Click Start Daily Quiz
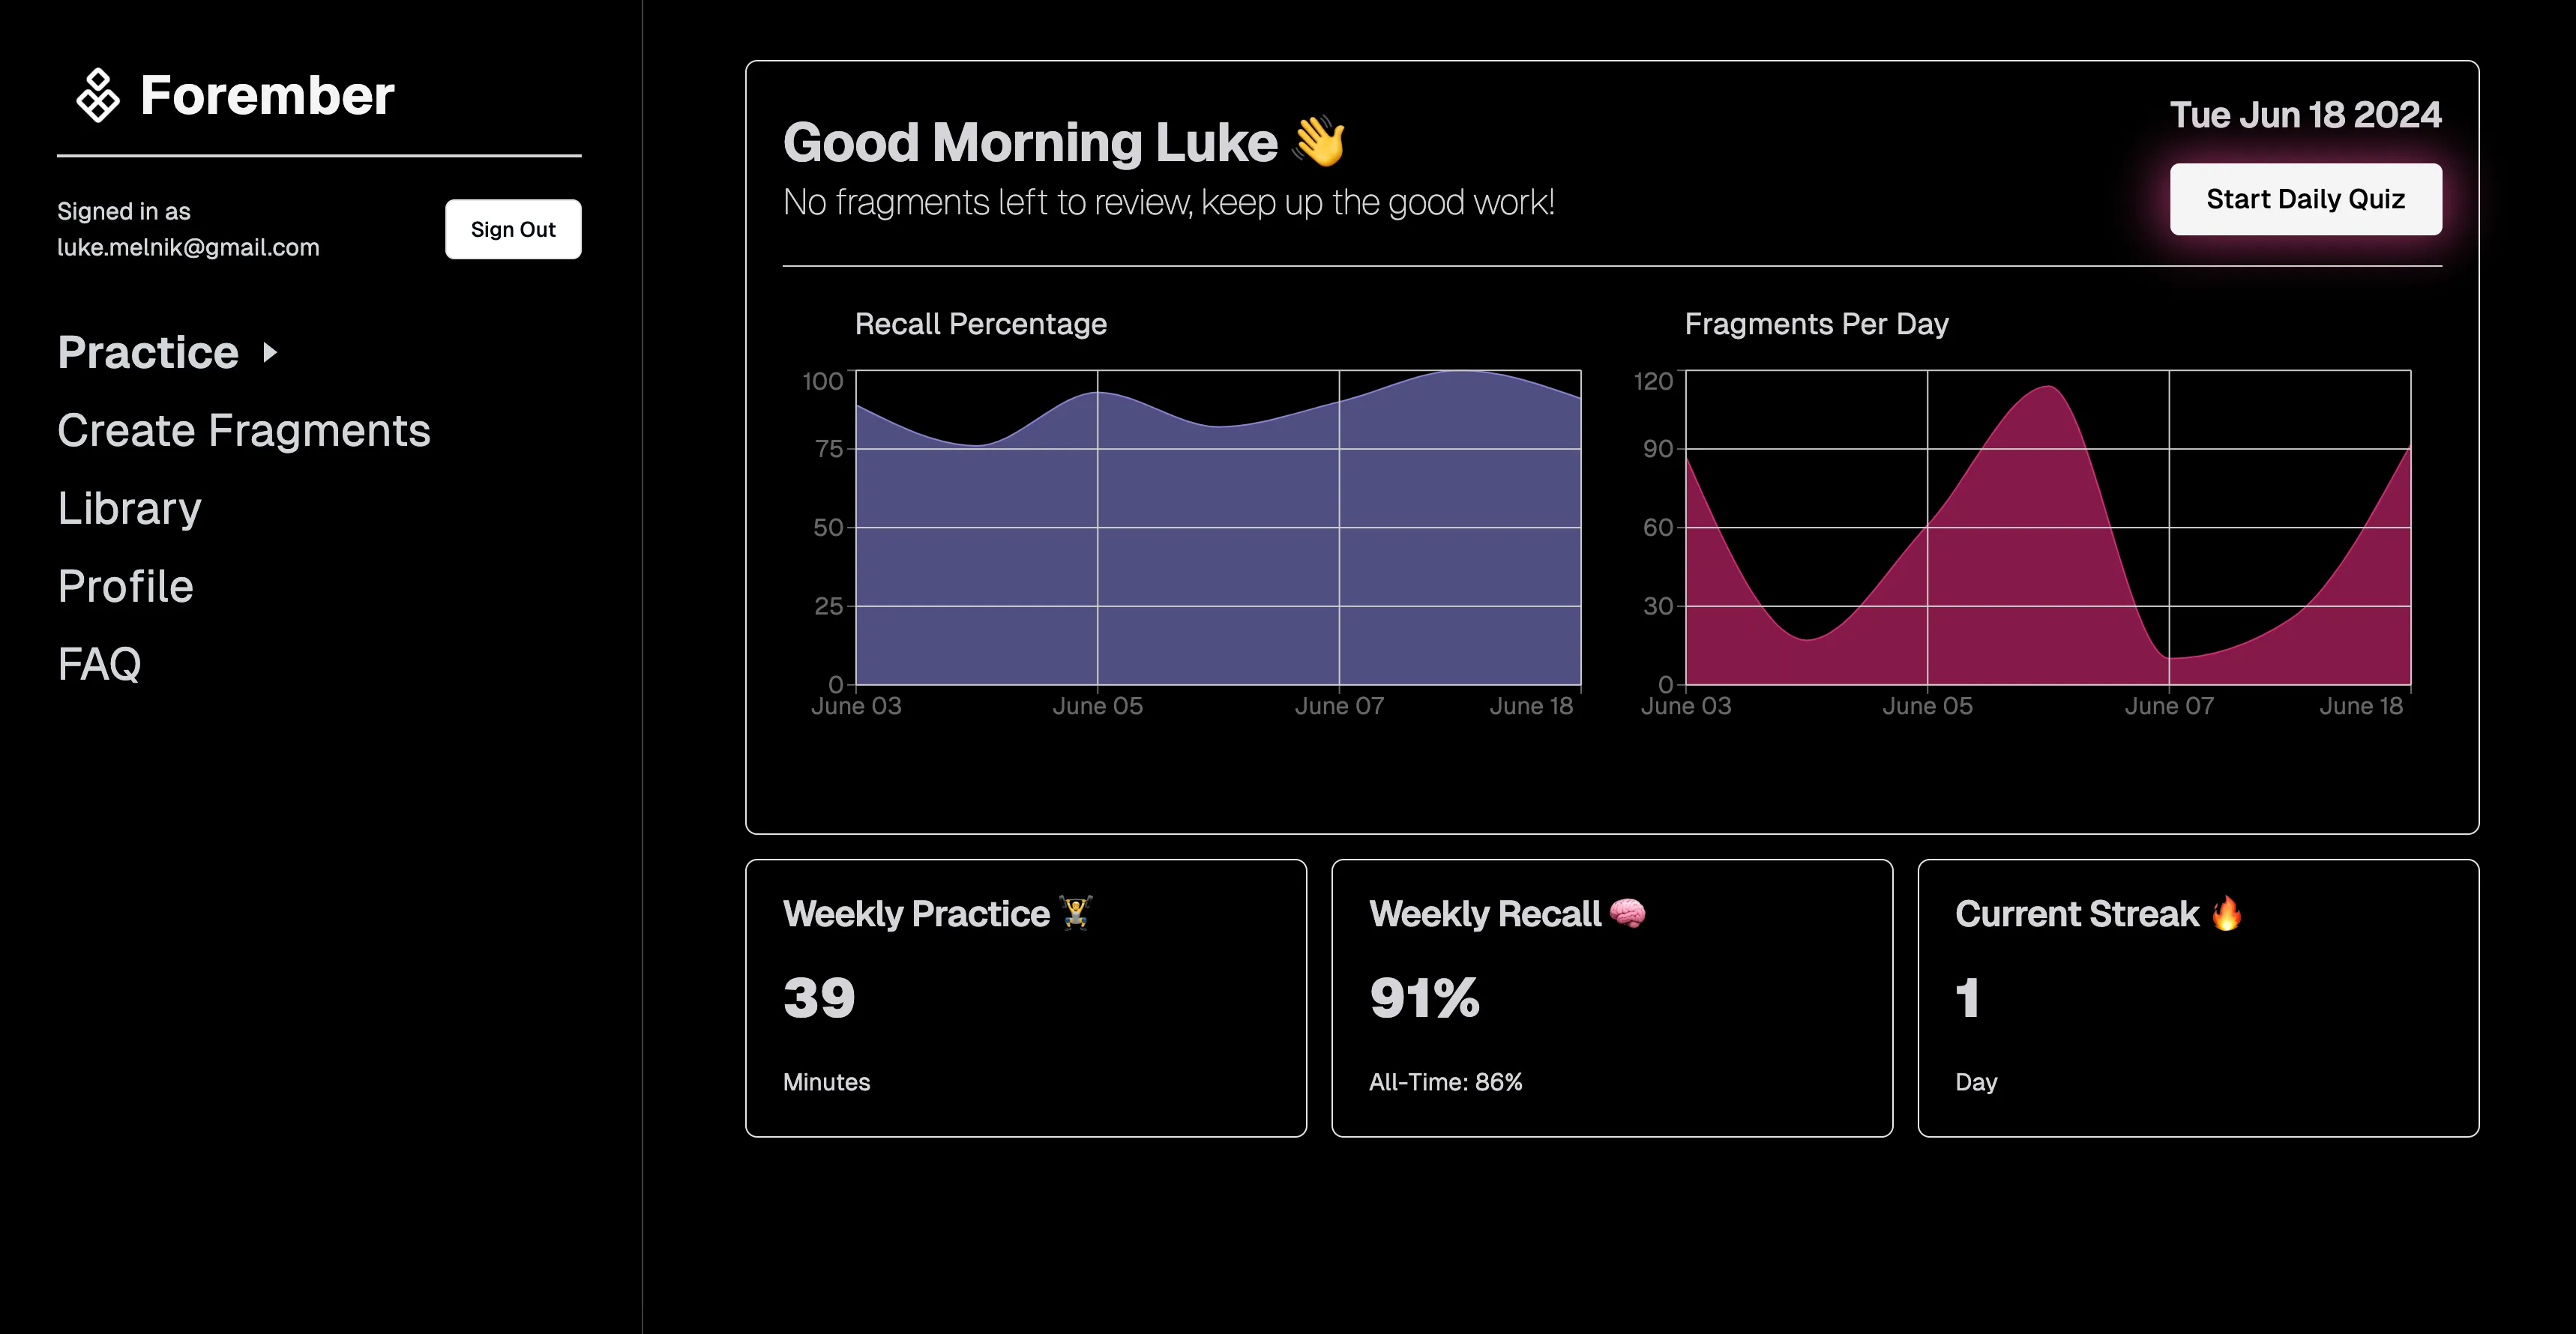 pyautogui.click(x=2305, y=198)
